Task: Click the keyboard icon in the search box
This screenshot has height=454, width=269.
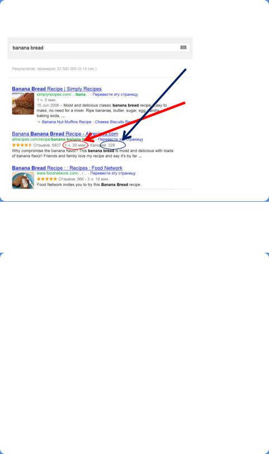Action: pyautogui.click(x=183, y=48)
